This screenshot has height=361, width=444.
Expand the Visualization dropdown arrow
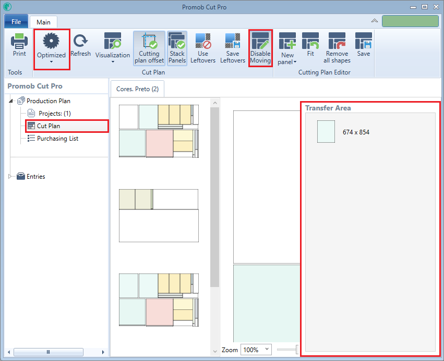click(x=113, y=62)
